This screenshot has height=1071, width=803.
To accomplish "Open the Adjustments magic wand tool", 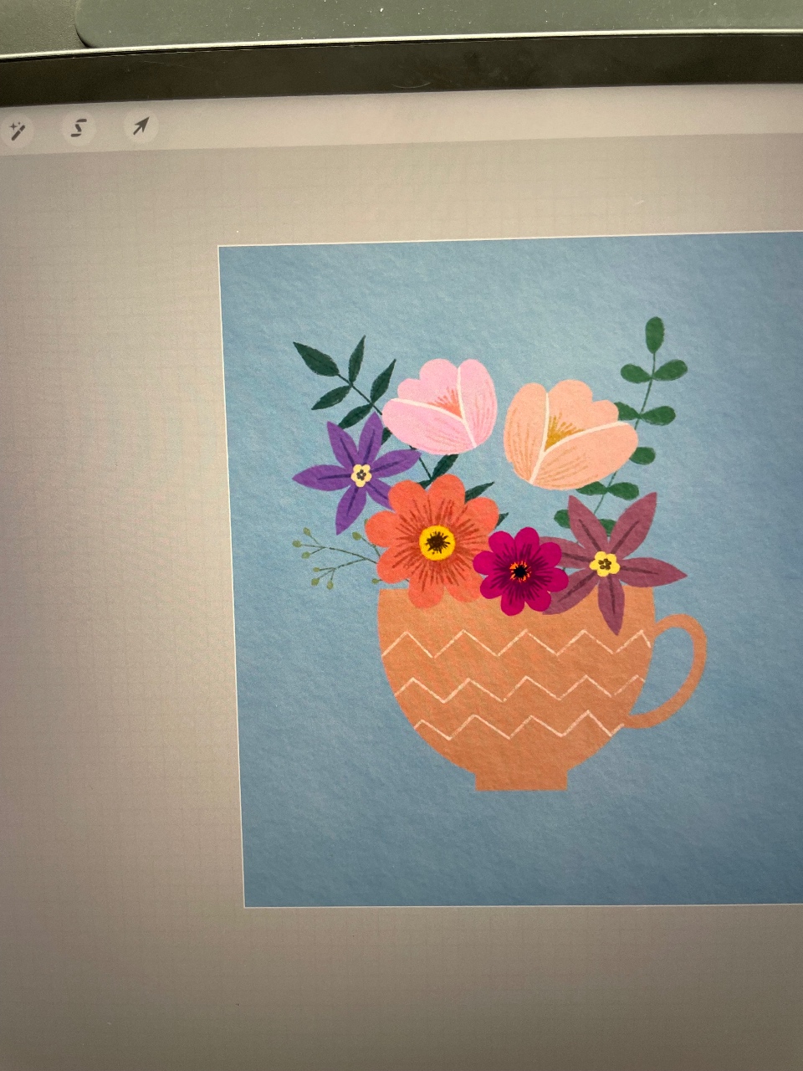I will click(x=17, y=131).
